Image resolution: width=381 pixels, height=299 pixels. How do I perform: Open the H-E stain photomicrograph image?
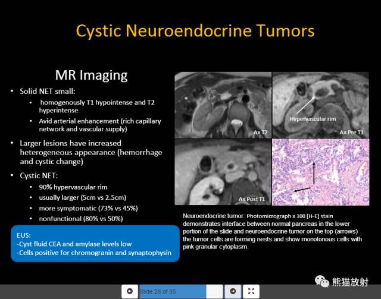tap(321, 172)
